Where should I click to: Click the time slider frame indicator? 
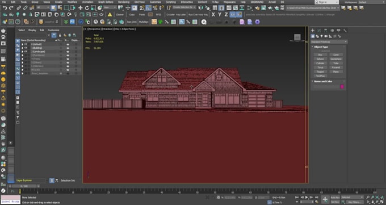point(24,186)
